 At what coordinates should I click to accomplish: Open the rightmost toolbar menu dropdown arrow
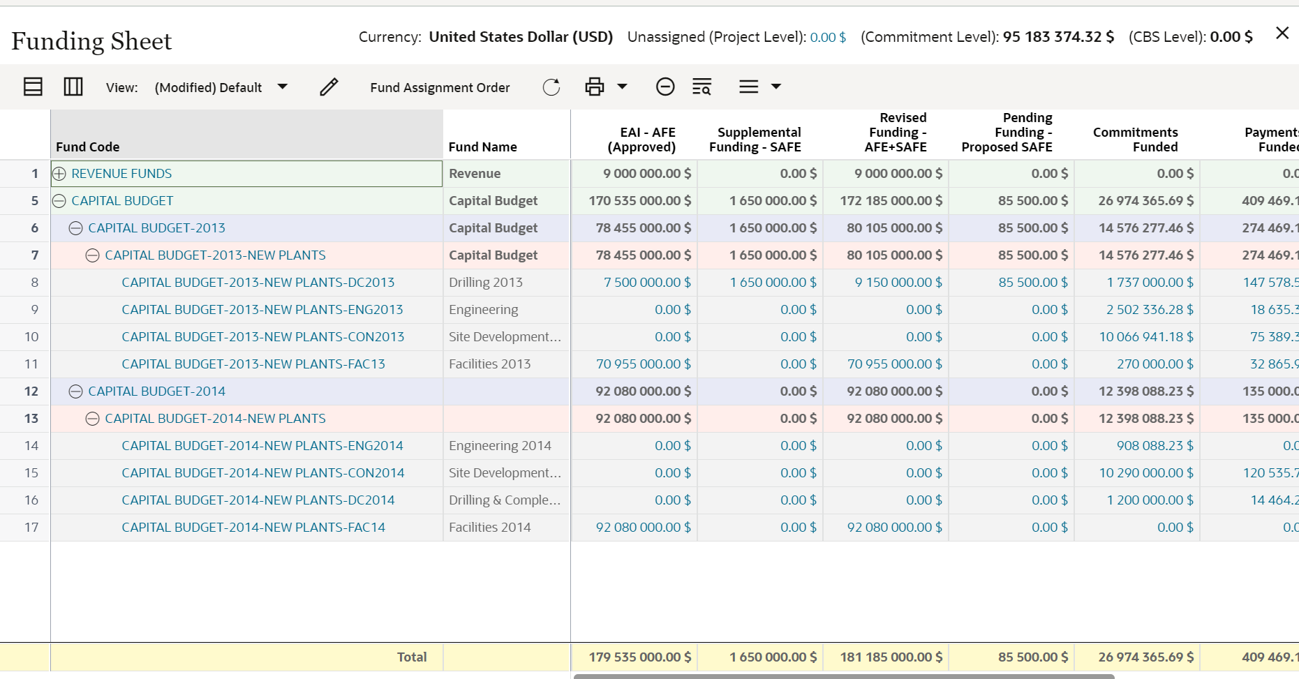[x=777, y=87]
